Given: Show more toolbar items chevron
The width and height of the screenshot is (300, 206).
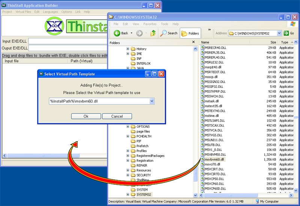Looking at the screenshot, I should pos(209,30).
